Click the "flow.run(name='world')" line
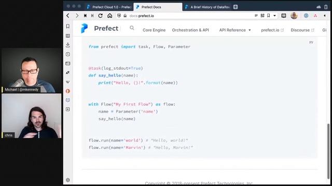 coord(138,141)
